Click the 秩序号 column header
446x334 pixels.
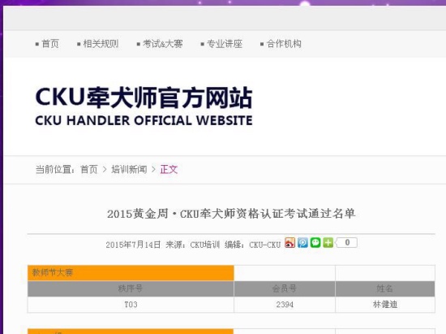(x=131, y=288)
